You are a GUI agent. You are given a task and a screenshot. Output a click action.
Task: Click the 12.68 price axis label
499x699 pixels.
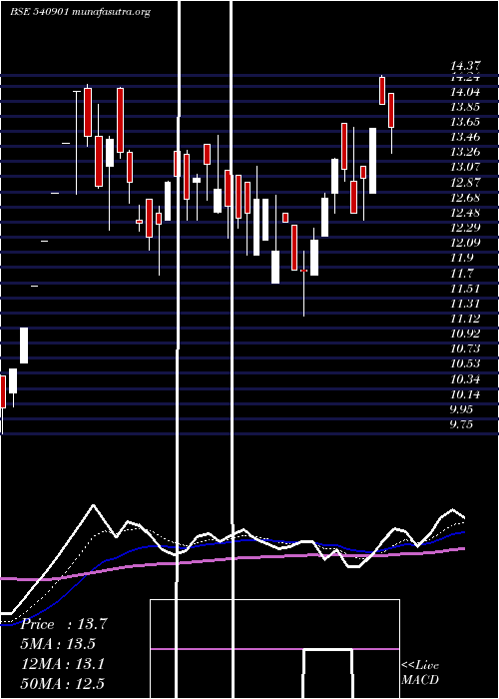point(466,198)
